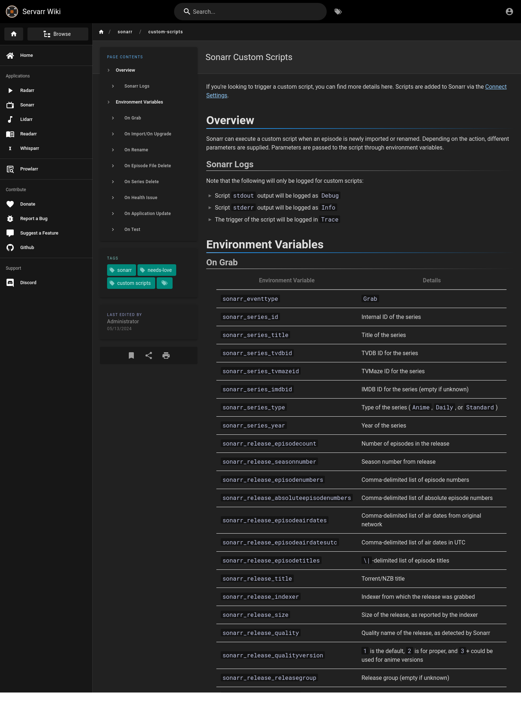Click the sidebar Home house icon
521x724 pixels.
[x=10, y=55]
